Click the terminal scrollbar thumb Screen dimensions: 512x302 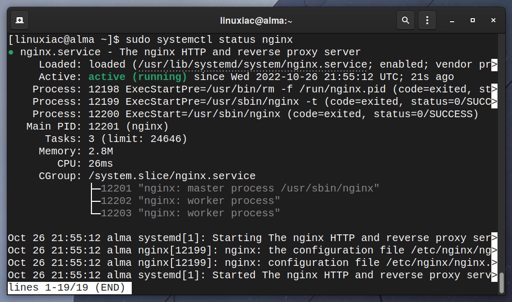[x=502, y=283]
